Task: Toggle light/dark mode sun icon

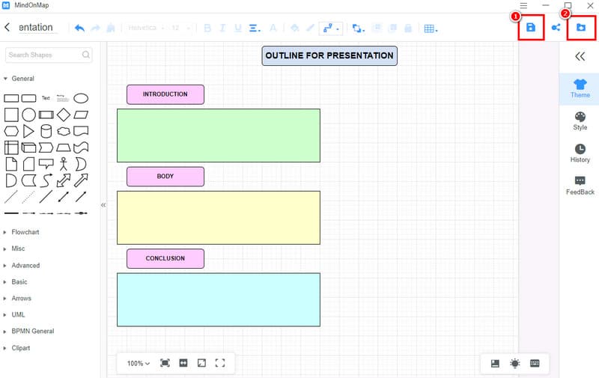Action: 515,363
